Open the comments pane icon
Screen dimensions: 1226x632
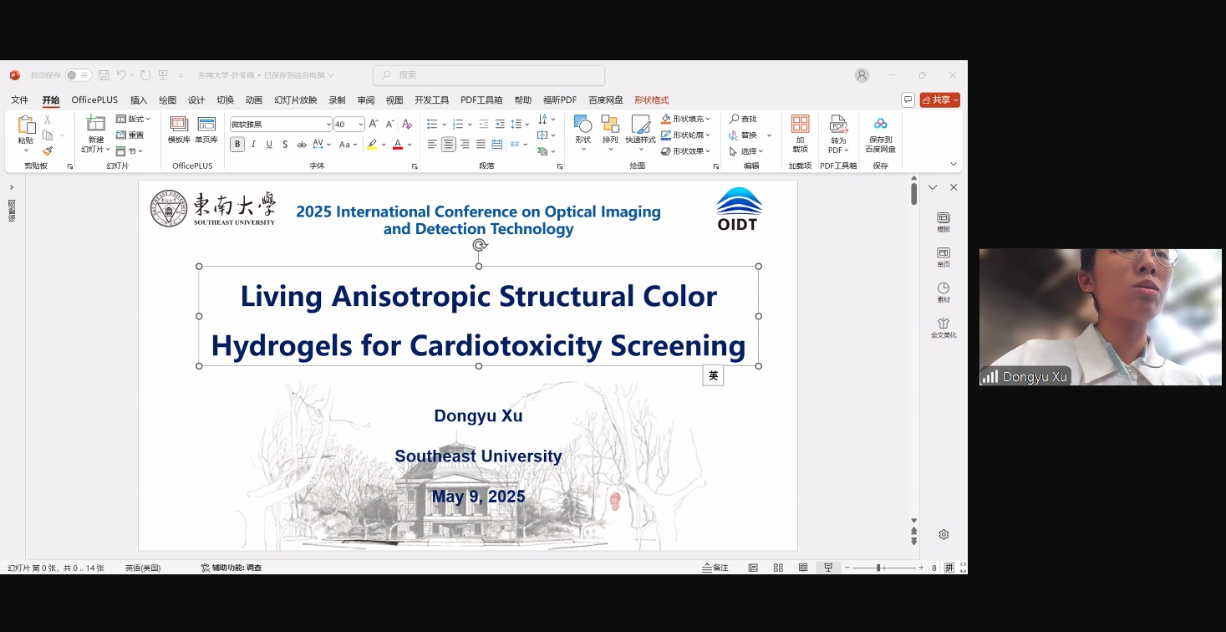pos(908,99)
